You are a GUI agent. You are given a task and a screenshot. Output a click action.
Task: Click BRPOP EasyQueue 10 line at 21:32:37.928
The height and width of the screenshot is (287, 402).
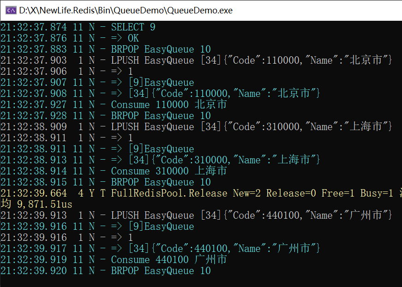106,115
